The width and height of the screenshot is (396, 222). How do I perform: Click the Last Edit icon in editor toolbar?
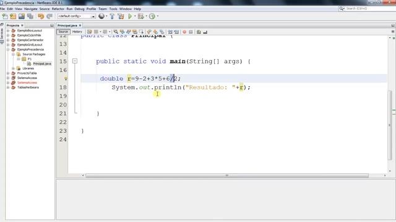pyautogui.click(x=89, y=32)
